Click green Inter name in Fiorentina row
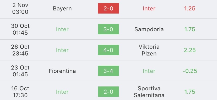This screenshot has height=100, width=217. click(149, 71)
